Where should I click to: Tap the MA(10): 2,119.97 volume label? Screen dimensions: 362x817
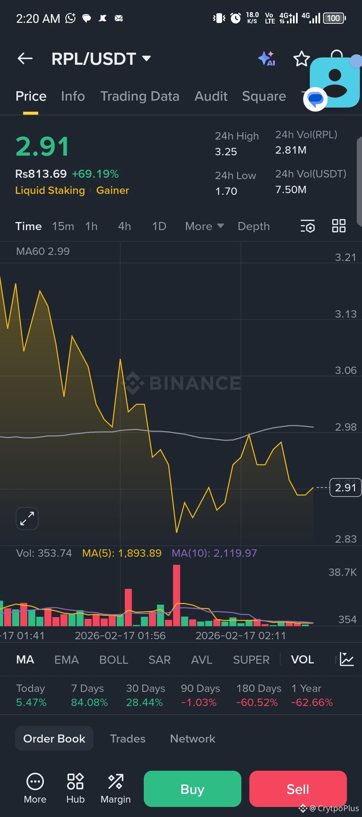[214, 553]
